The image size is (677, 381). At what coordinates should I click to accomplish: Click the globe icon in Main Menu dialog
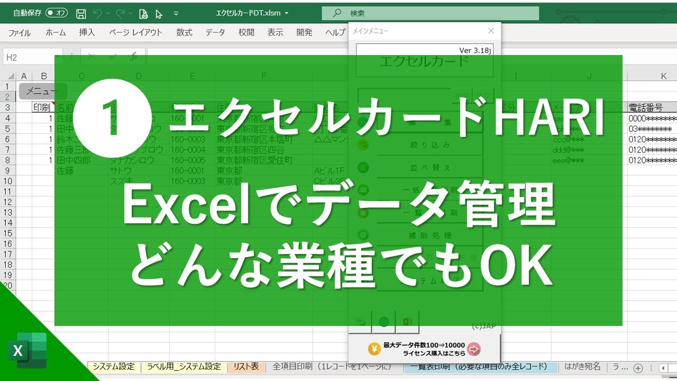[x=384, y=322]
